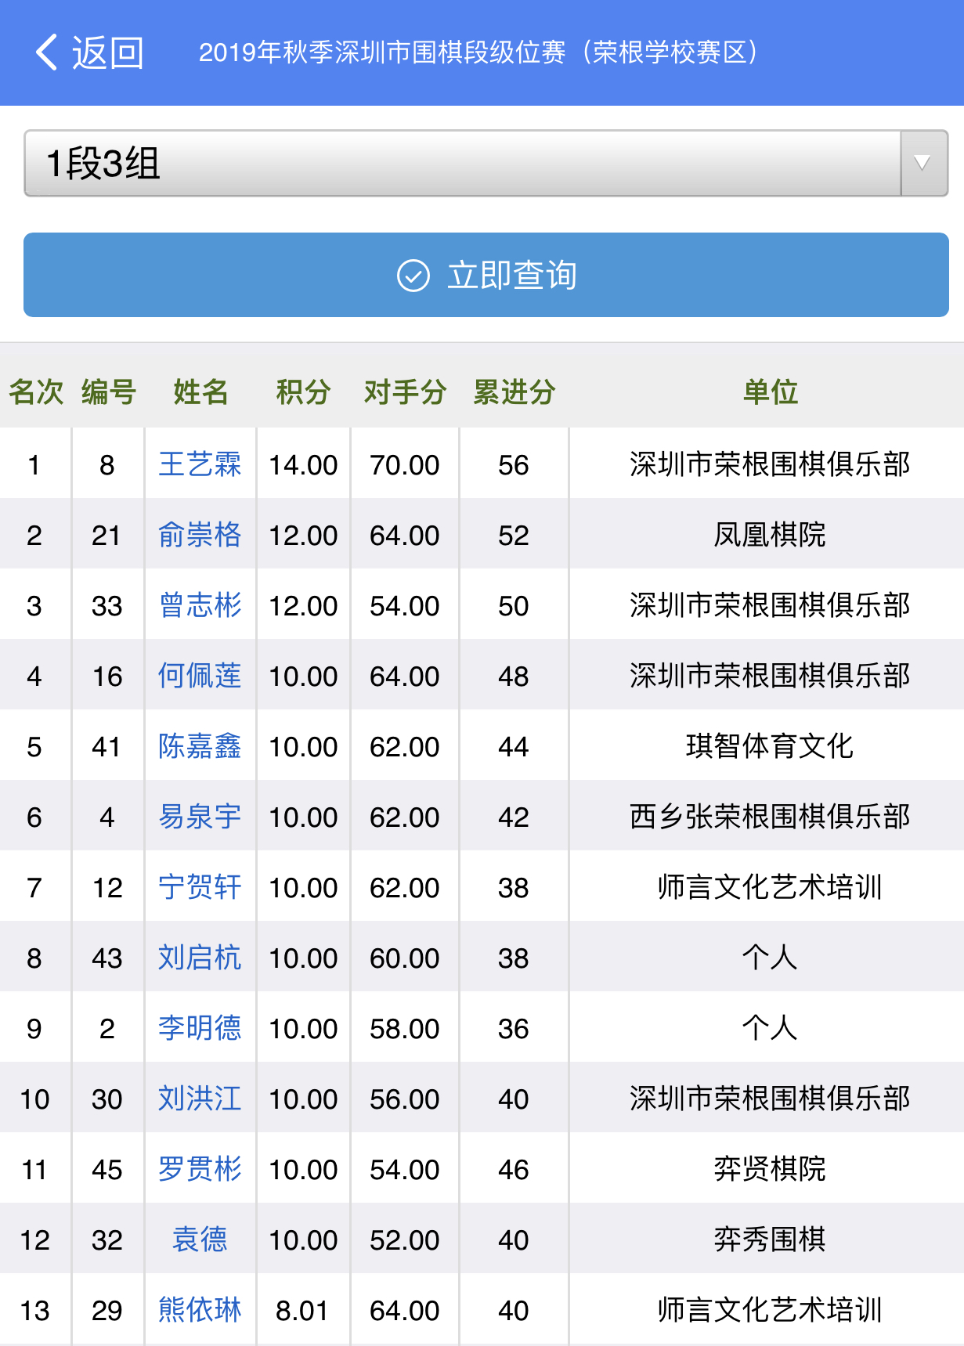Click player name 刘启杭
964x1346 pixels.
pyautogui.click(x=200, y=958)
